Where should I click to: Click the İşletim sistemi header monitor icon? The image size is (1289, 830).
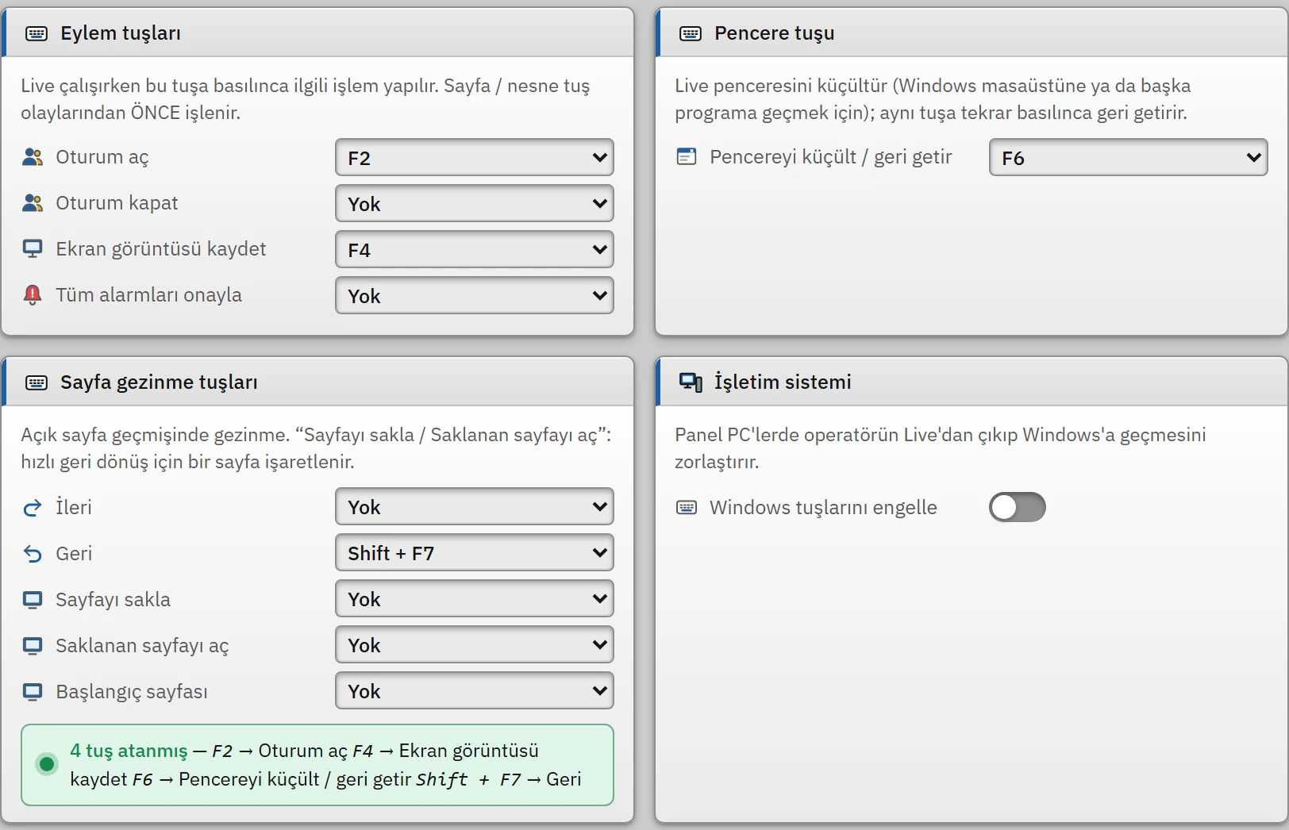[x=691, y=382]
